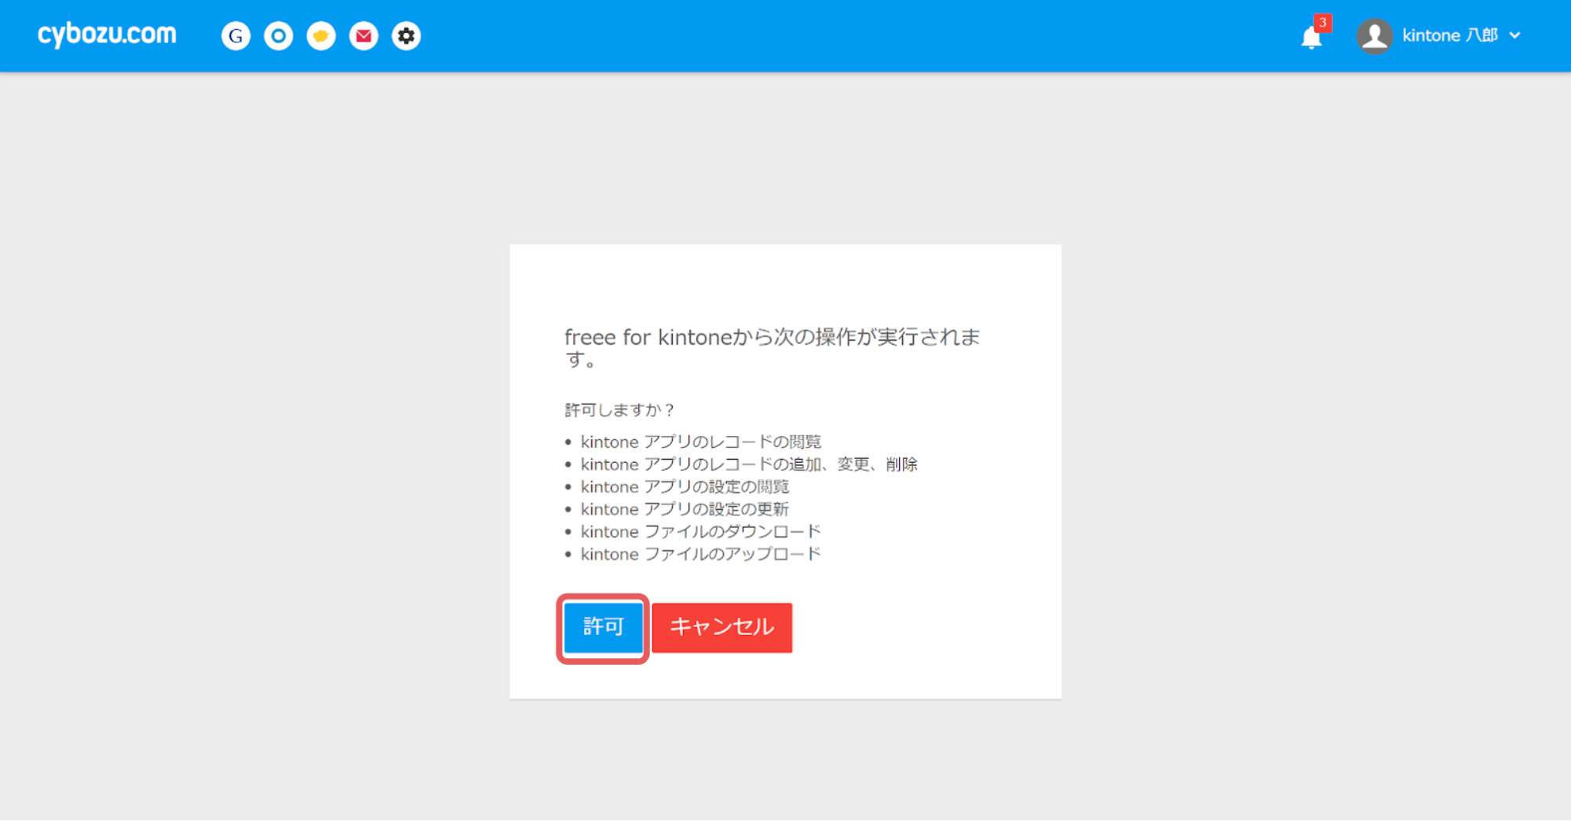Click the キャンセル button

(722, 627)
